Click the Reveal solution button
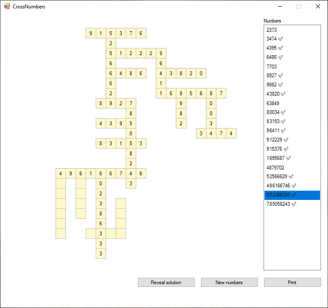328x308 pixels. pos(166,282)
